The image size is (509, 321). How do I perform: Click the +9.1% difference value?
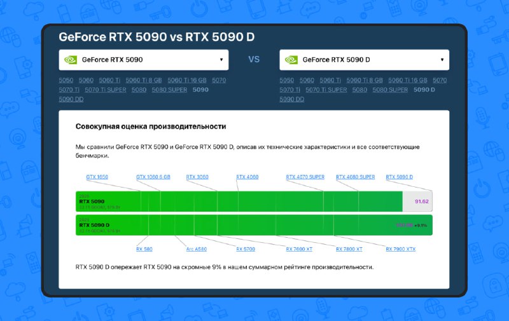point(421,226)
